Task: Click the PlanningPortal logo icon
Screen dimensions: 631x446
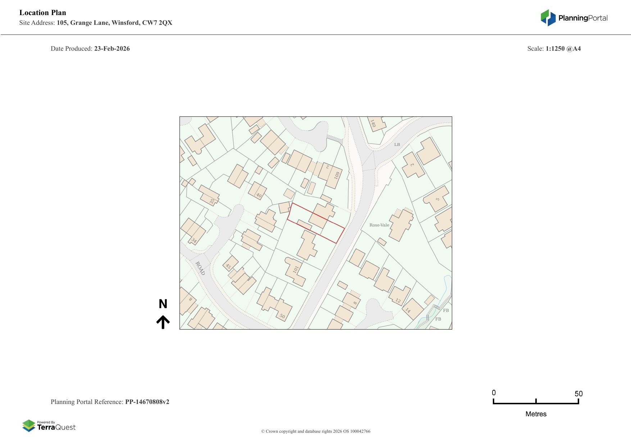Action: [548, 18]
